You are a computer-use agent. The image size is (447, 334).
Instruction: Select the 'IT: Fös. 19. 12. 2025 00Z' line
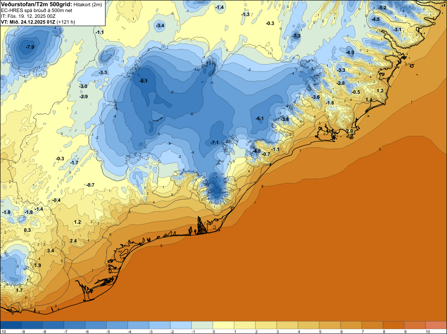click(28, 16)
